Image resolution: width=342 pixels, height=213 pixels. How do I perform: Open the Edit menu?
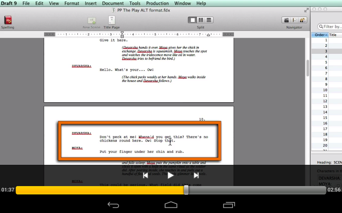point(39,3)
